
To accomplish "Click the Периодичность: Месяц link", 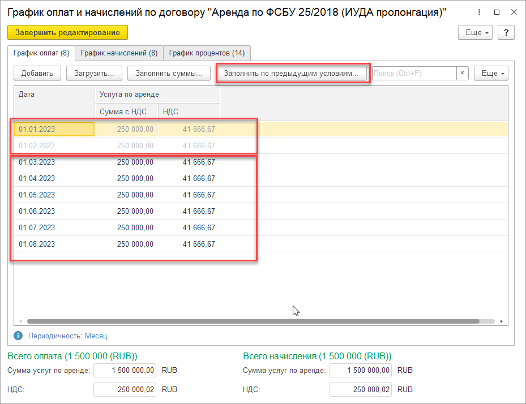I will coord(67,336).
